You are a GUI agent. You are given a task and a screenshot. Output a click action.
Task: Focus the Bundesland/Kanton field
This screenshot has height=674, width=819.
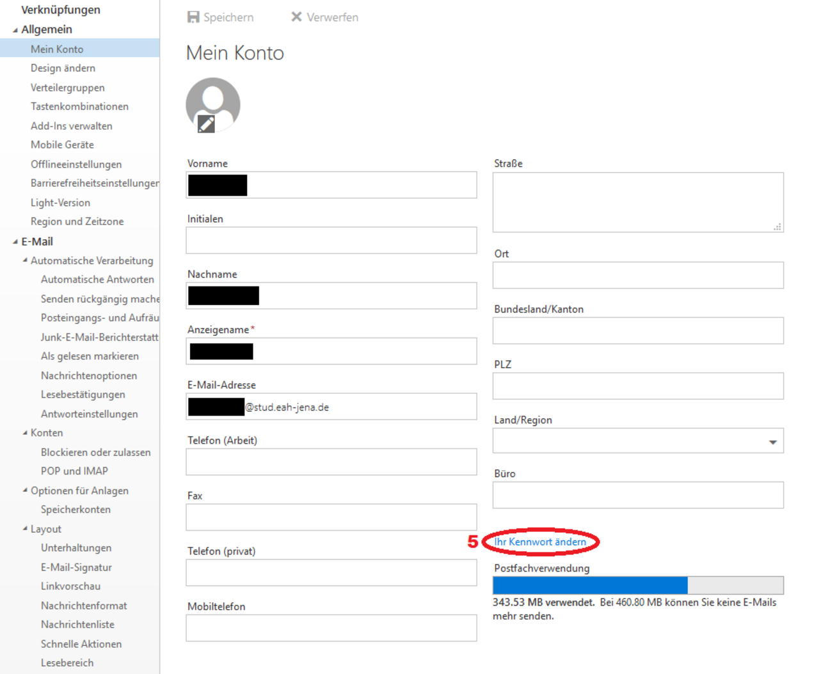(638, 331)
